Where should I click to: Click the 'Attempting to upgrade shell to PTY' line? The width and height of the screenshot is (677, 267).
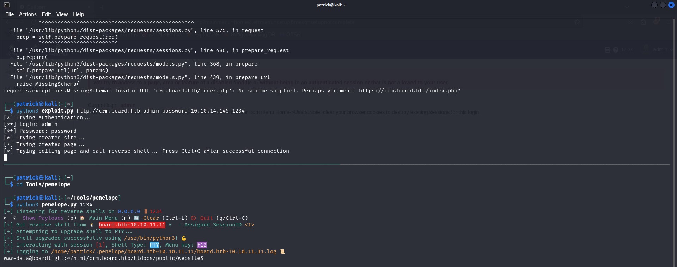tap(68, 231)
